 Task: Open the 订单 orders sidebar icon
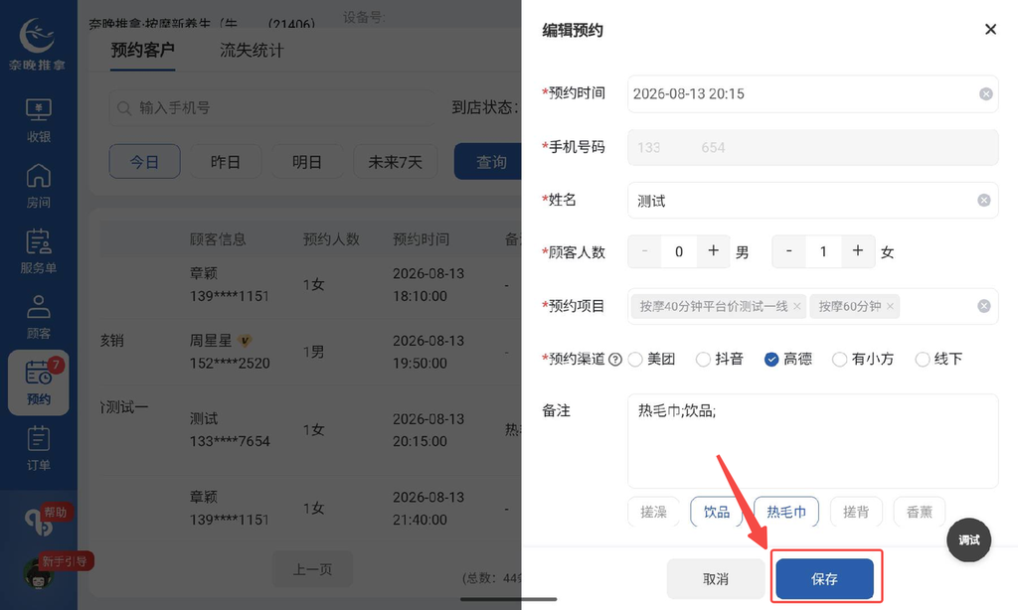pos(39,448)
